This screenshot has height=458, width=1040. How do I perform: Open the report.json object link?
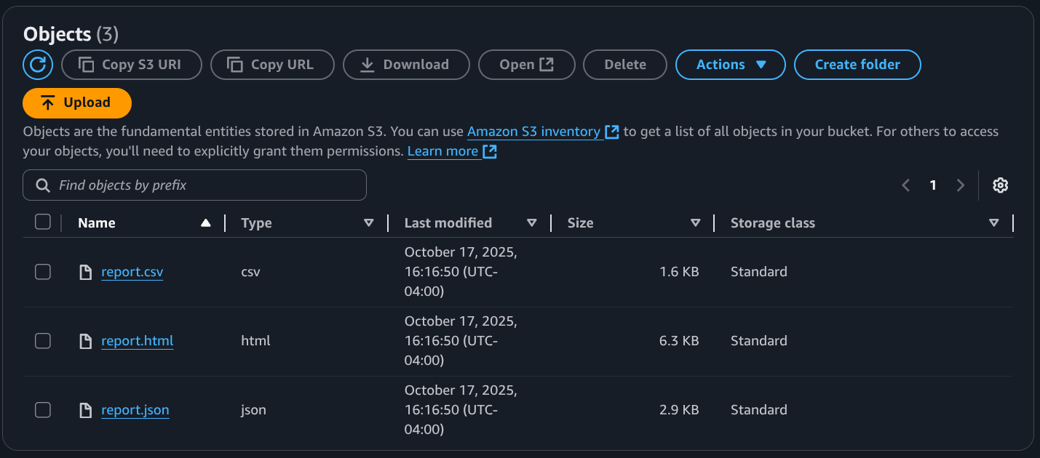point(135,410)
